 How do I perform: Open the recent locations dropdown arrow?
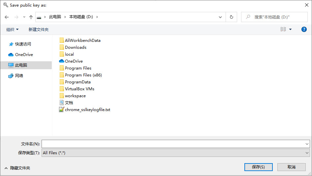coord(24,17)
